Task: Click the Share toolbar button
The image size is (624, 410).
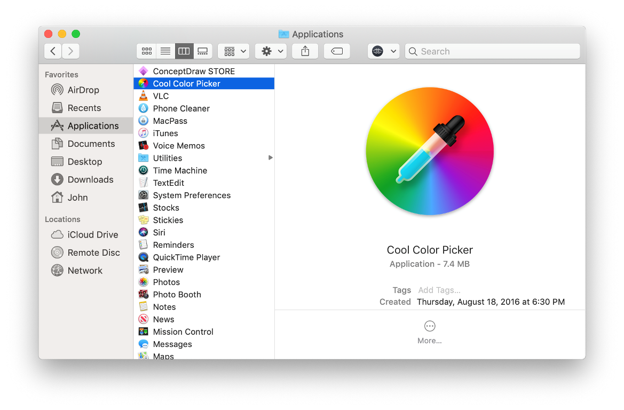Action: coord(305,51)
